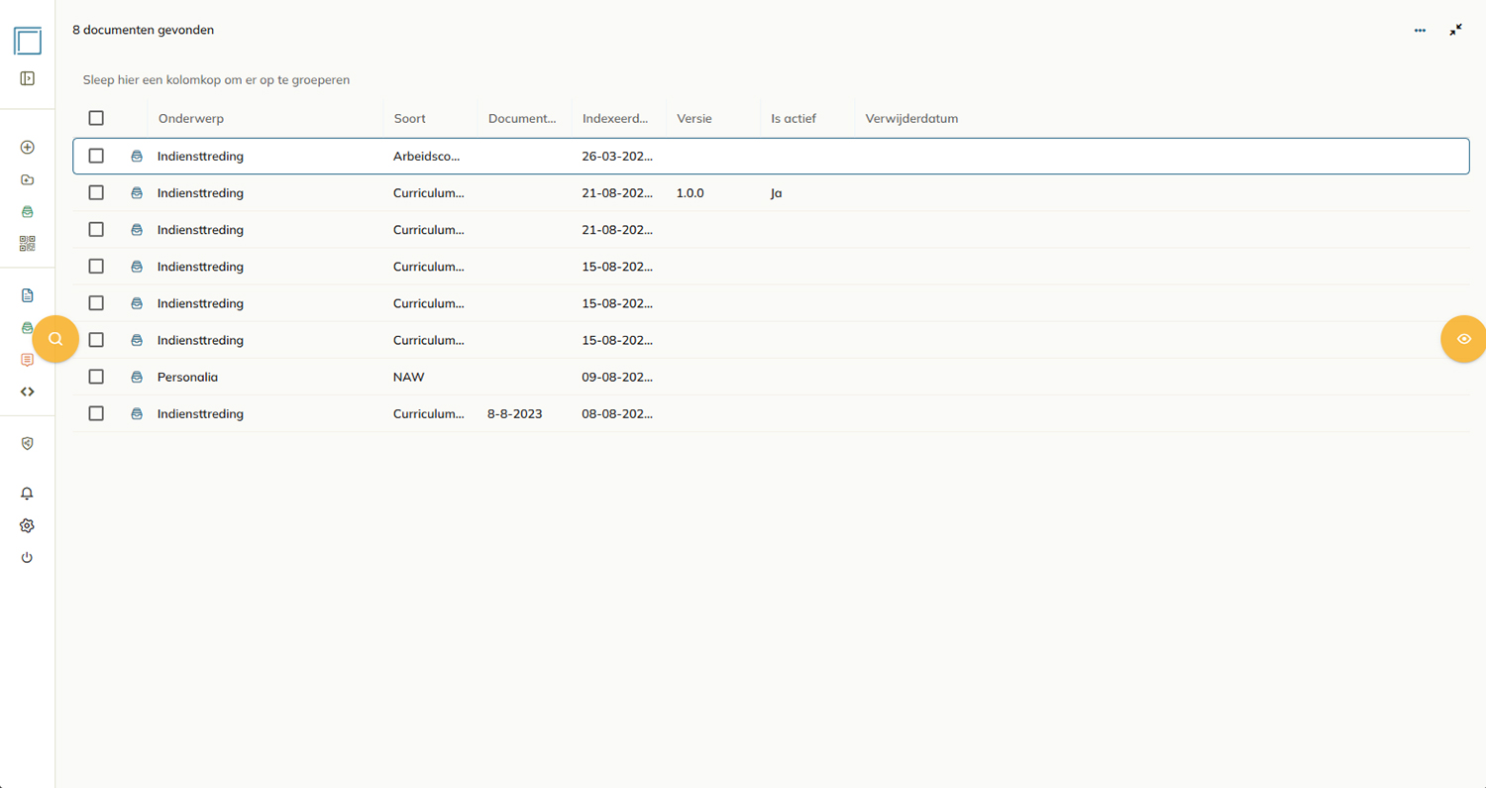
Task: Click the 26-03-202... indexed date cell
Action: click(617, 156)
